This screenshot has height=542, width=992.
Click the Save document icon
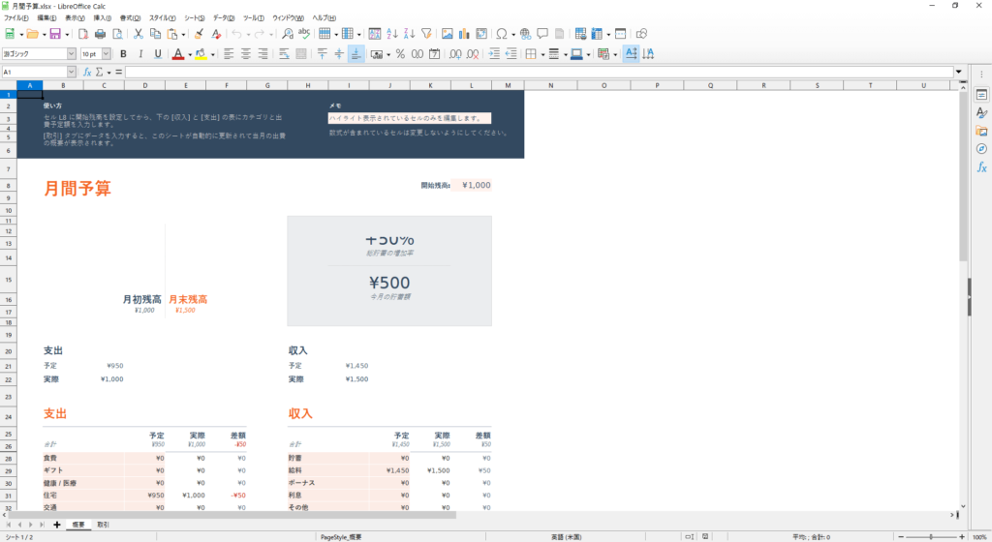(55, 34)
